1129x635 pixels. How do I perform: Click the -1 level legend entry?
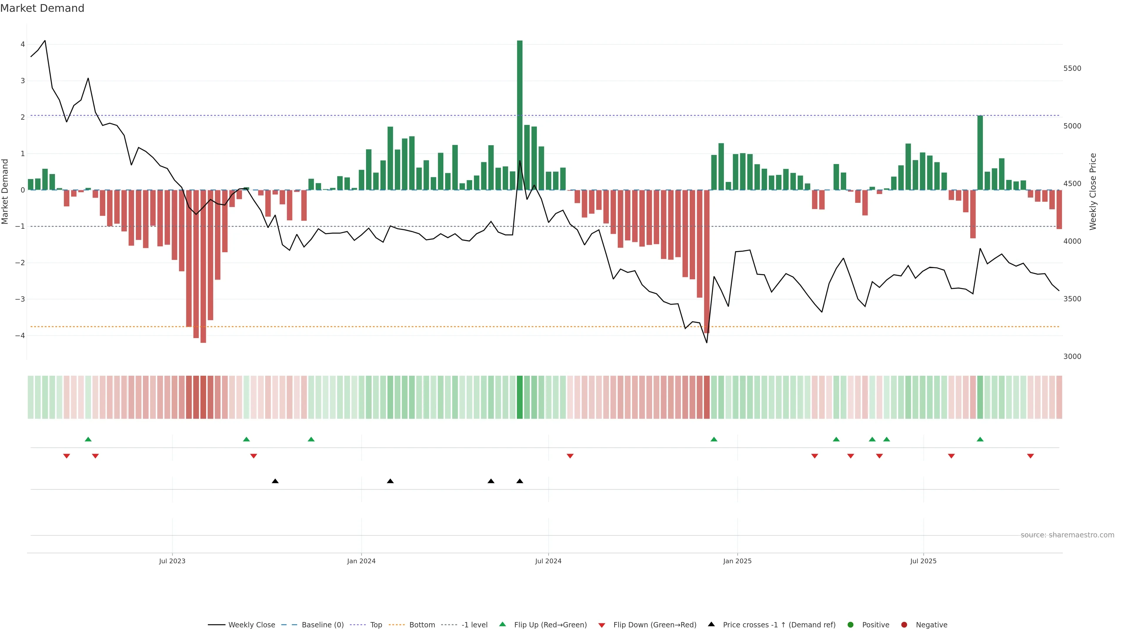pos(474,624)
